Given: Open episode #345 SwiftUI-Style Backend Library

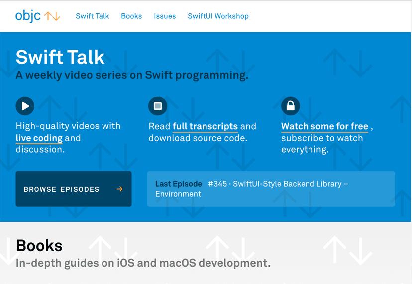Looking at the screenshot, I should [278, 184].
